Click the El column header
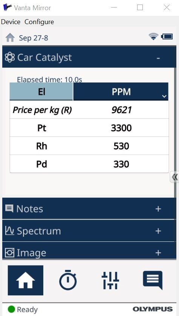Viewport: 179px width, 316px height. point(41,92)
